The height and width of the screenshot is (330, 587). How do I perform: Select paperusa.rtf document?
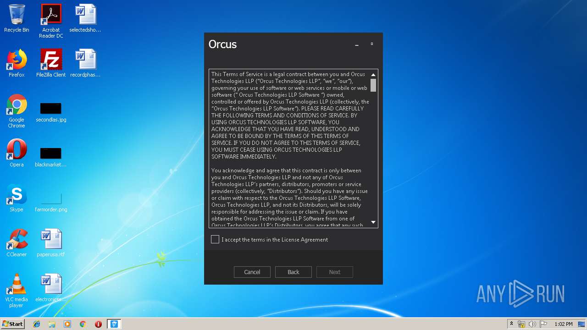coord(51,243)
